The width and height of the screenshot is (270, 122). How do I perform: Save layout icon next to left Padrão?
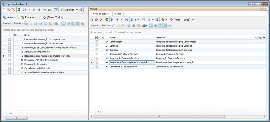point(26,23)
